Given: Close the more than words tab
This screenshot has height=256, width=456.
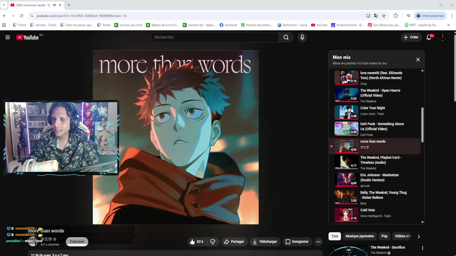Looking at the screenshot, I should pyautogui.click(x=60, y=5).
